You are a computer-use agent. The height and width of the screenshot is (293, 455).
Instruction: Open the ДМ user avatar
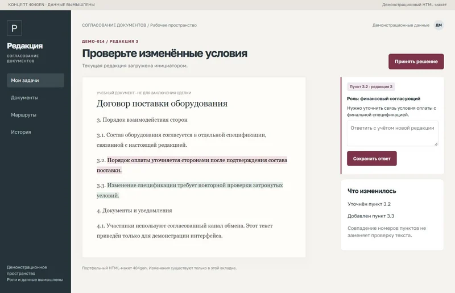[x=439, y=25]
